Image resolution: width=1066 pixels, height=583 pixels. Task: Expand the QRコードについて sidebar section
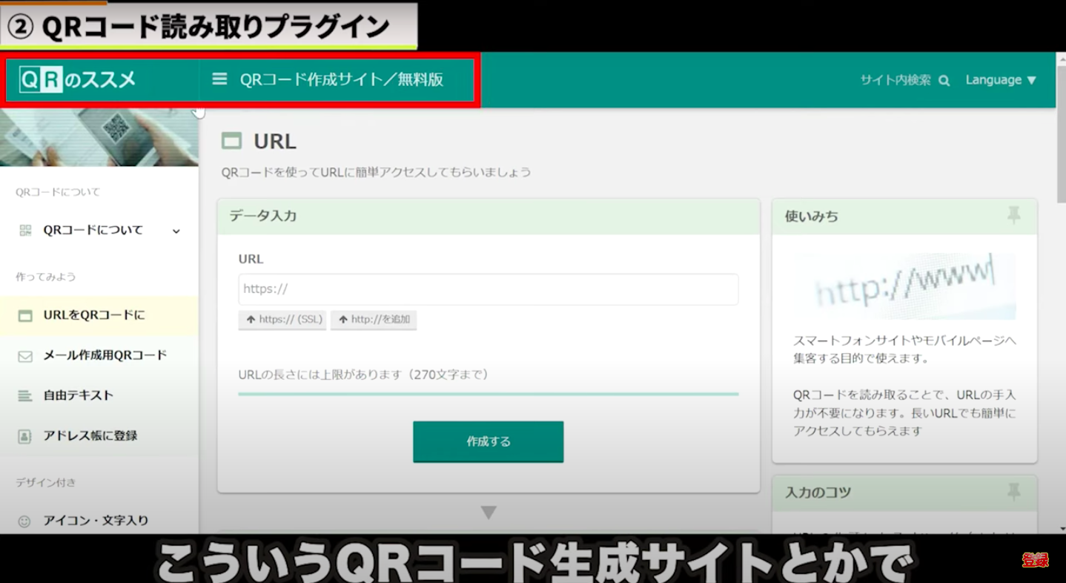[x=176, y=231]
